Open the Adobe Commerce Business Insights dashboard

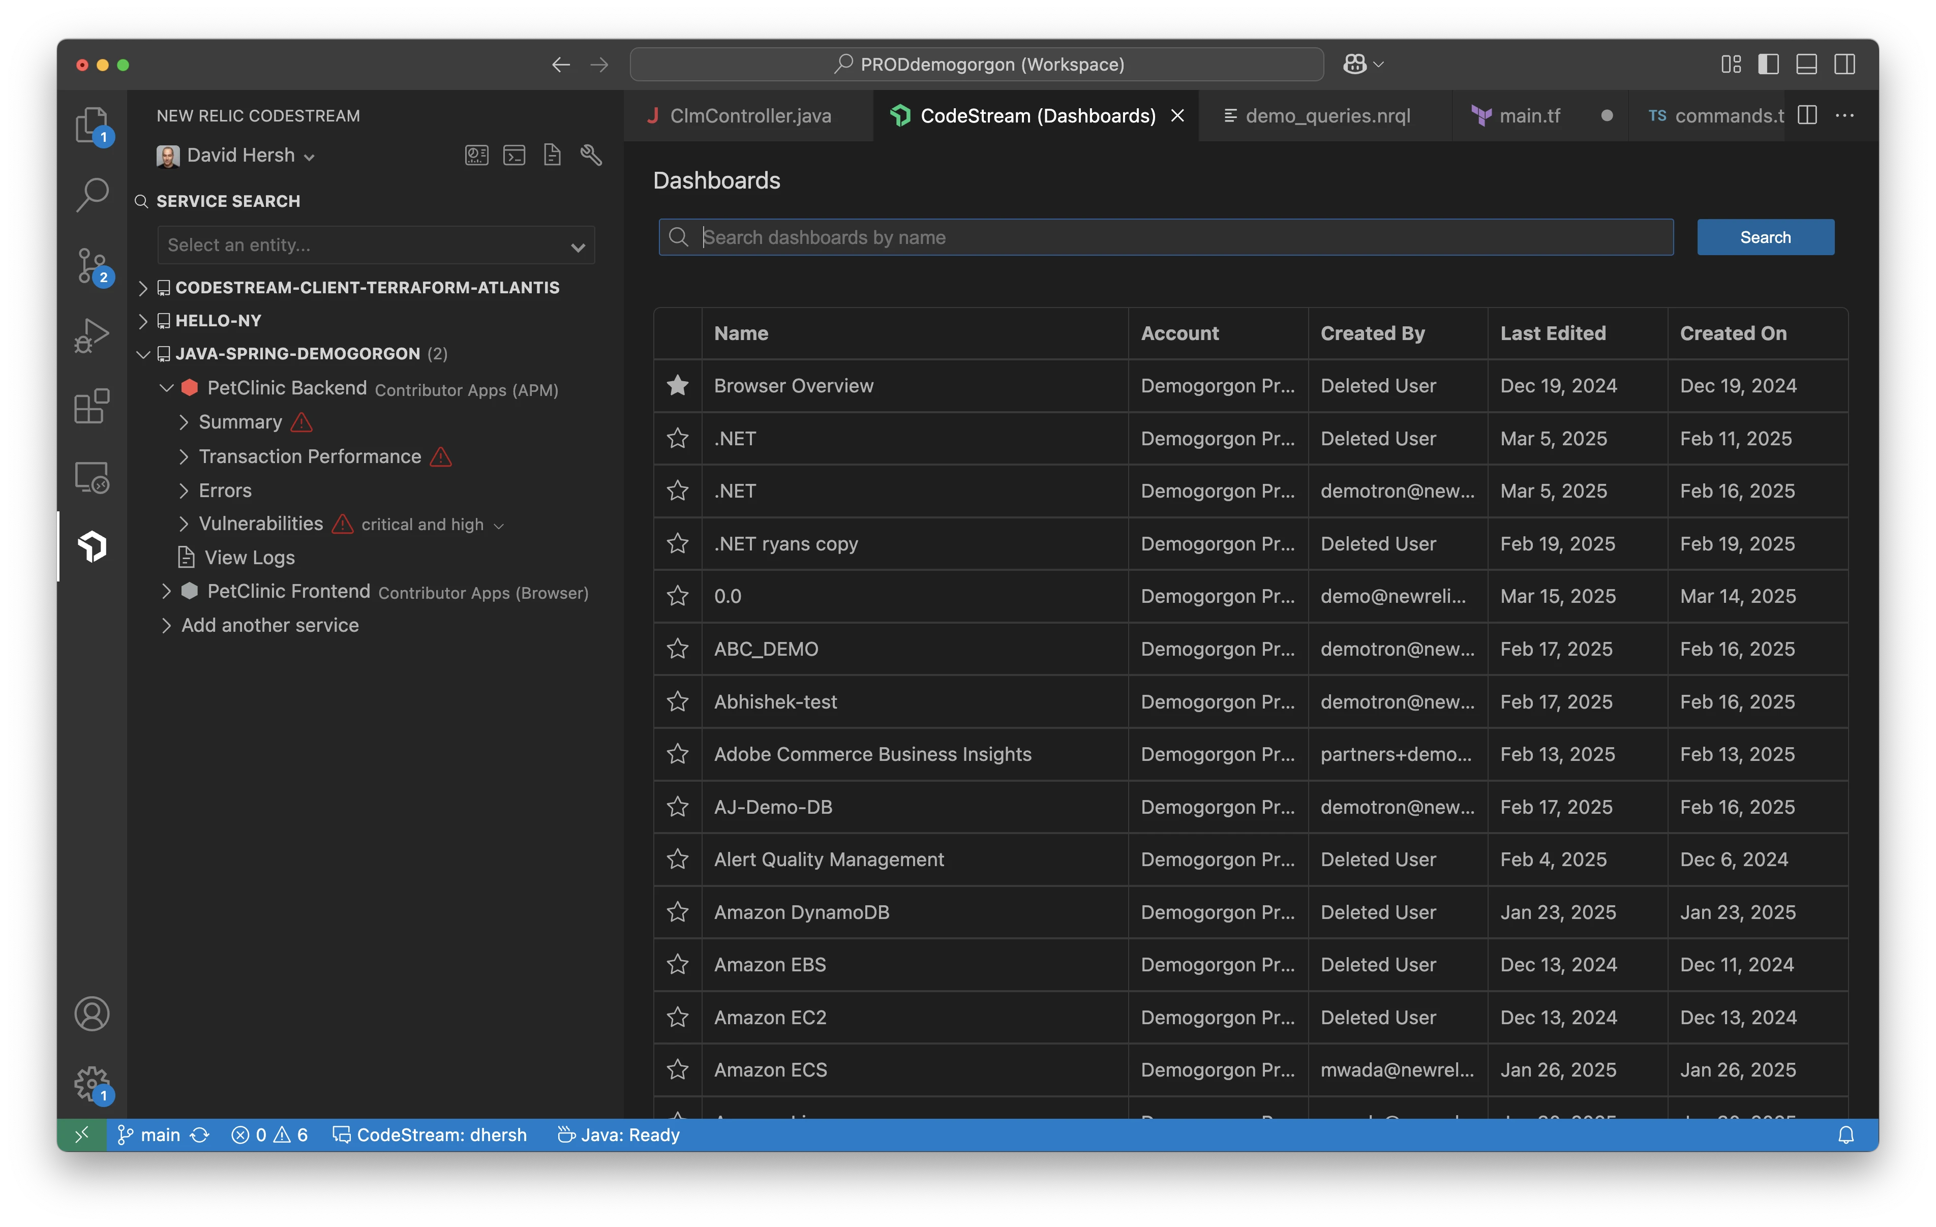pyautogui.click(x=872, y=754)
